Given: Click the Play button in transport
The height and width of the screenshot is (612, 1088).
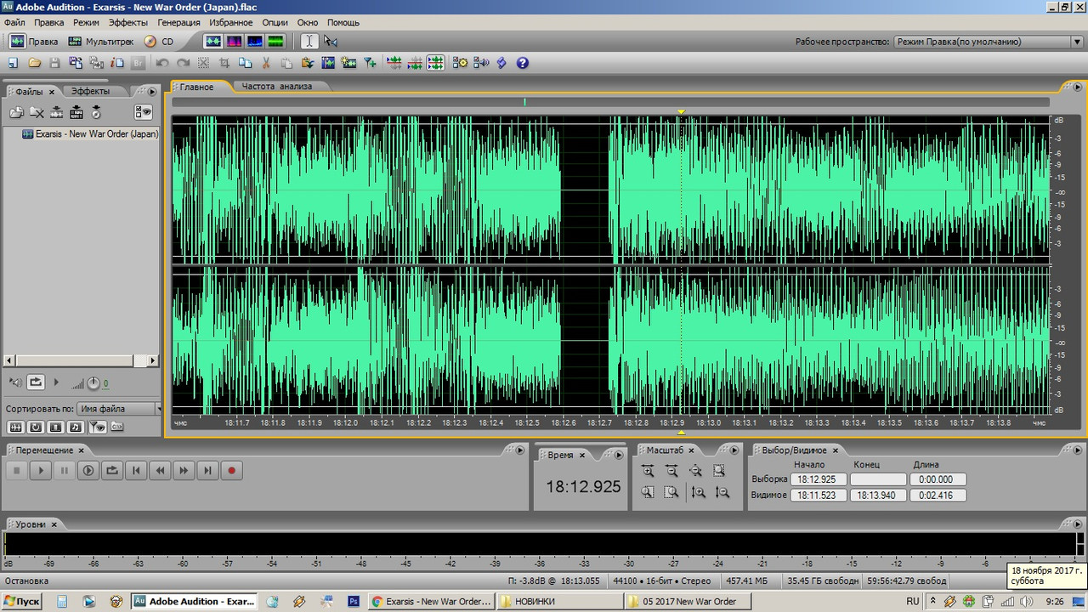Looking at the screenshot, I should tap(41, 470).
